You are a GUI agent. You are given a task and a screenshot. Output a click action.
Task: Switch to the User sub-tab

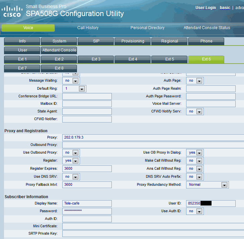tap(22, 50)
